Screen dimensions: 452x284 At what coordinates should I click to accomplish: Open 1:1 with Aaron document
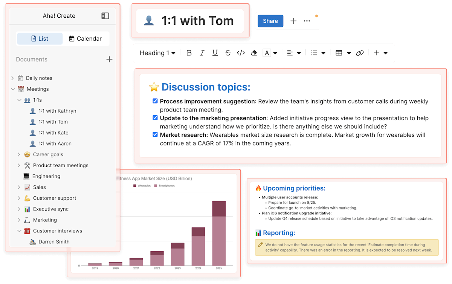pos(55,144)
